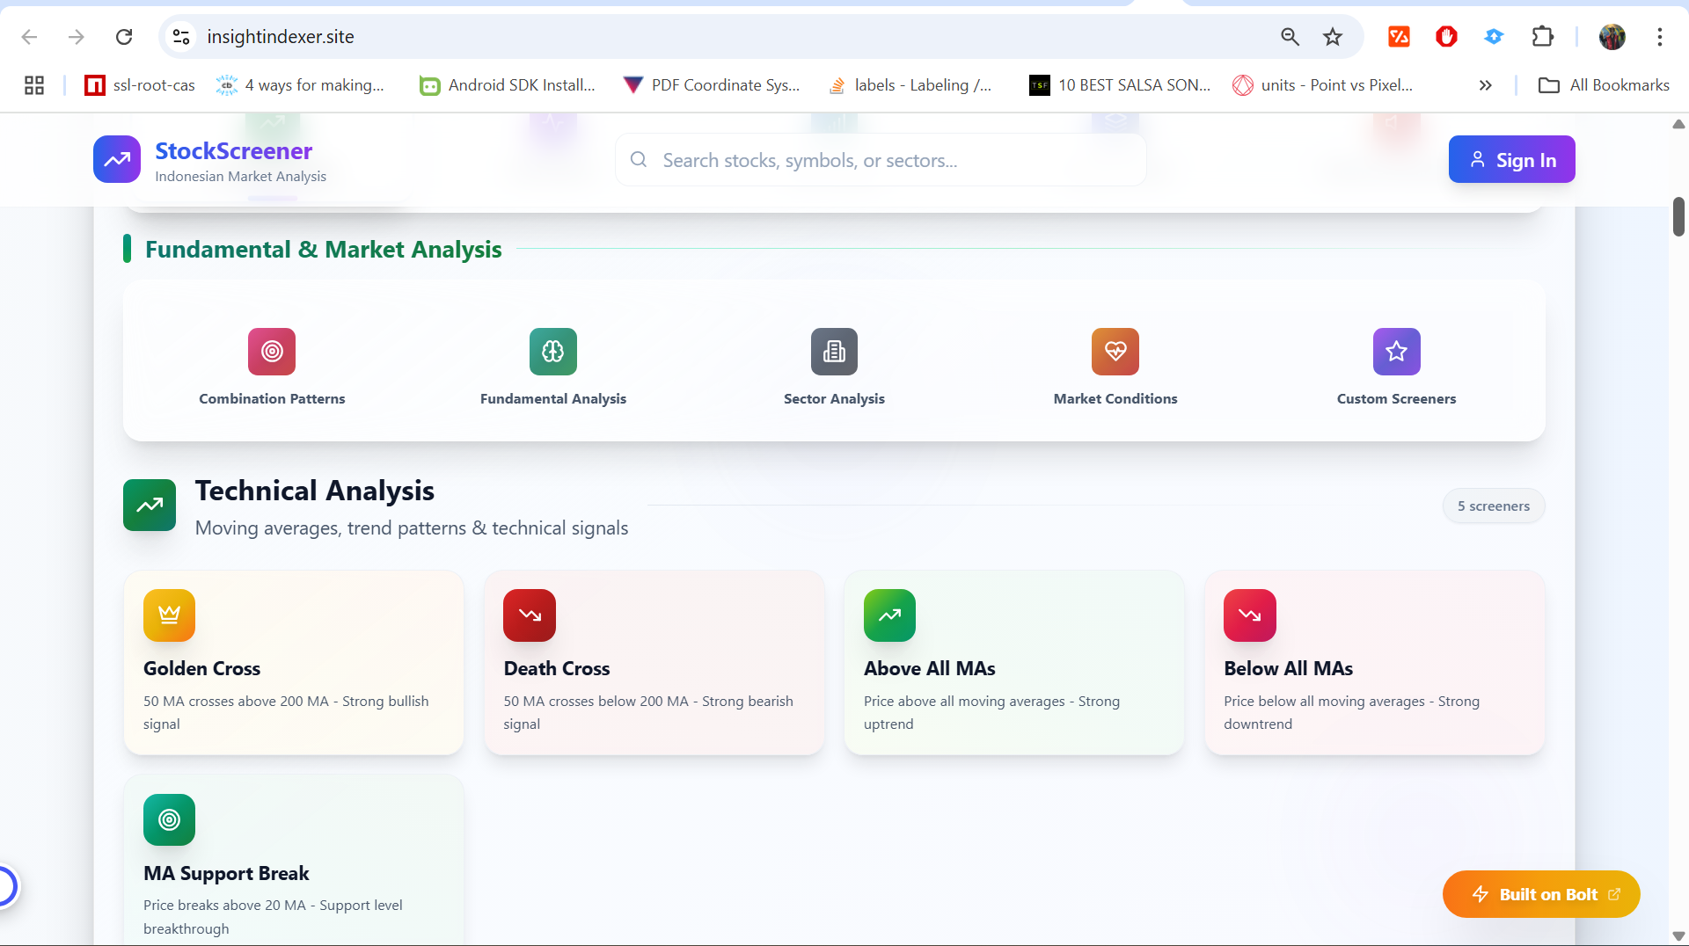The height and width of the screenshot is (946, 1689).
Task: Open the Chrome apps grid shortcut
Action: pyautogui.click(x=34, y=85)
